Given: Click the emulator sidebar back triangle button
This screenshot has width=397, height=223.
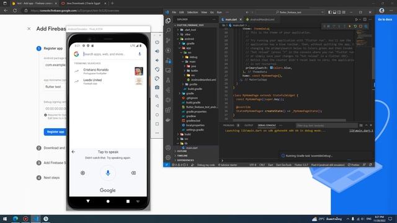Looking at the screenshot, I should (157, 106).
